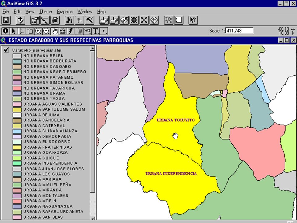The height and width of the screenshot is (223, 297).
Task: Select the Text T tool
Action: (x=96, y=31)
